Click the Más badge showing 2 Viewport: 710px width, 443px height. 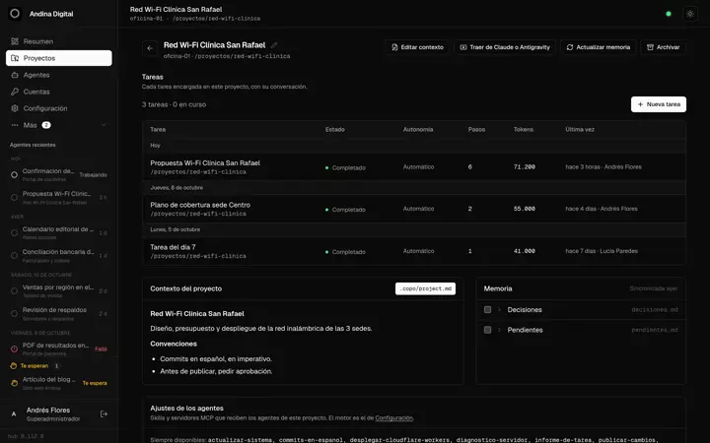click(46, 125)
